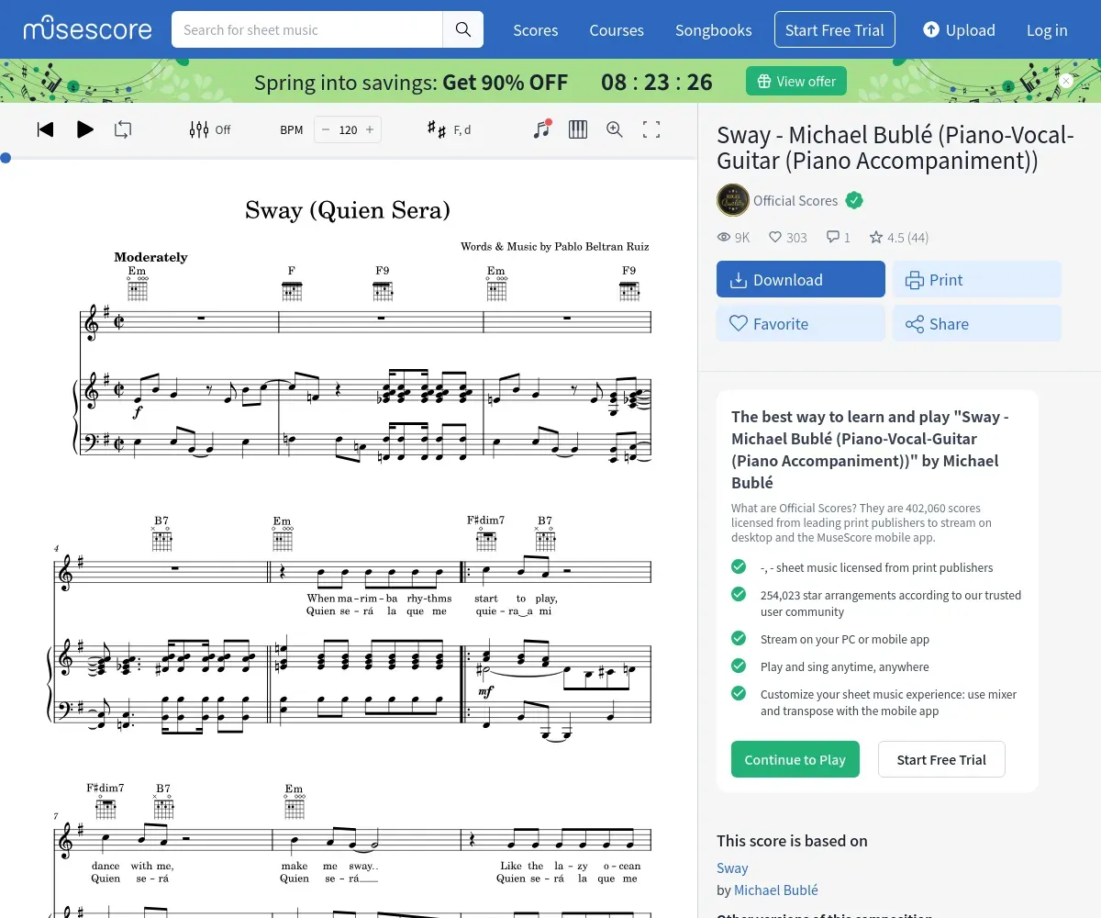The width and height of the screenshot is (1101, 918).
Task: Click the heart icon showing 303 likes
Action: 775,237
